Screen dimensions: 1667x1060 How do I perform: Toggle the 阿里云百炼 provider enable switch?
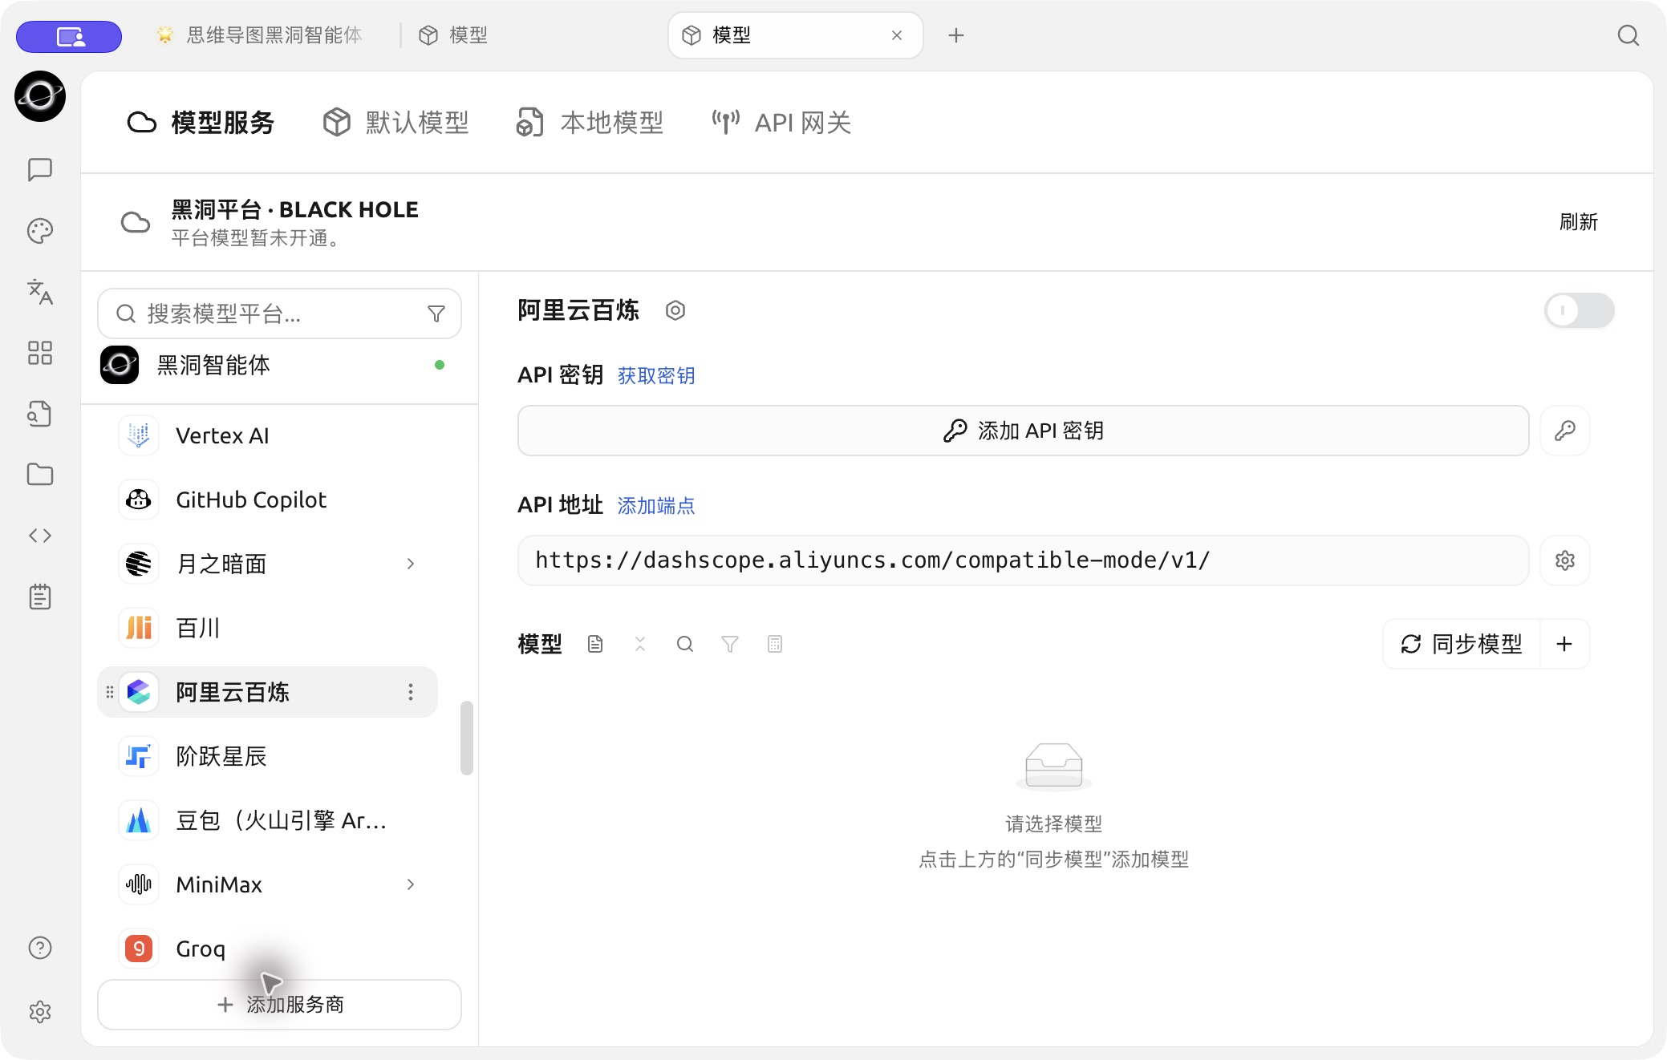[x=1580, y=310]
